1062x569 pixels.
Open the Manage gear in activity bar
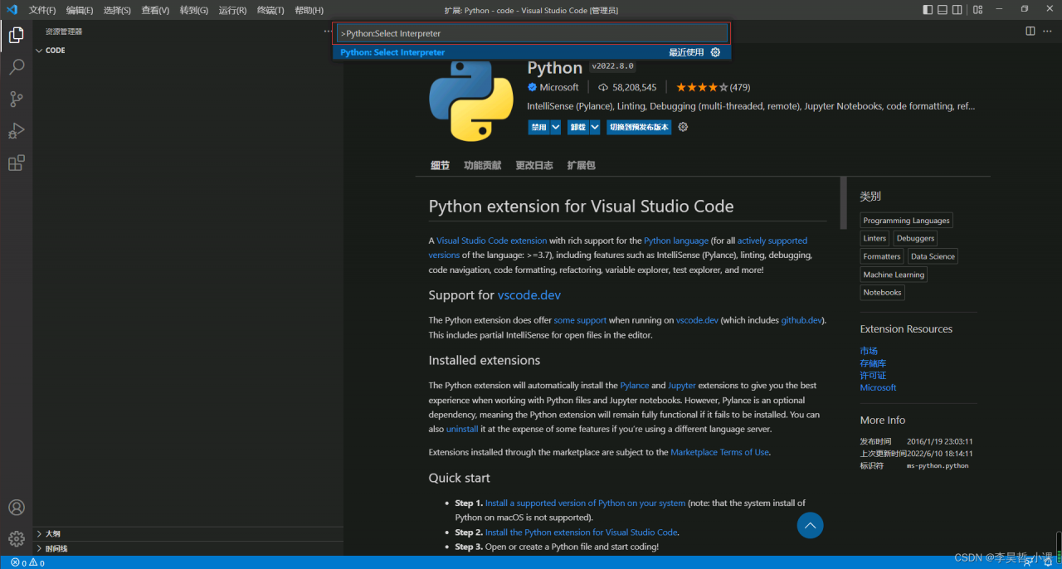click(16, 539)
